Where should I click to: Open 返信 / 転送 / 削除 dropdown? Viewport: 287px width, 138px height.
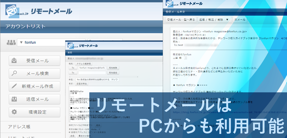[215, 20]
